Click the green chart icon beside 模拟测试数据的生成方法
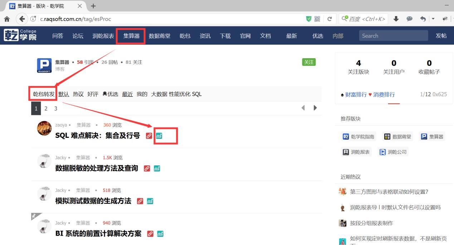Screen dimensions: 454x245 pyautogui.click(x=150, y=201)
